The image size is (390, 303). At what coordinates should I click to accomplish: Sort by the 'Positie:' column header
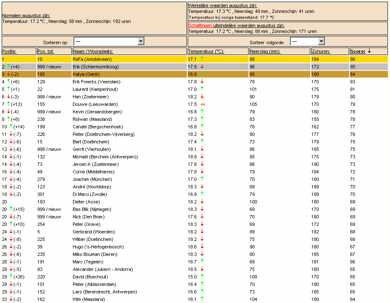9,51
